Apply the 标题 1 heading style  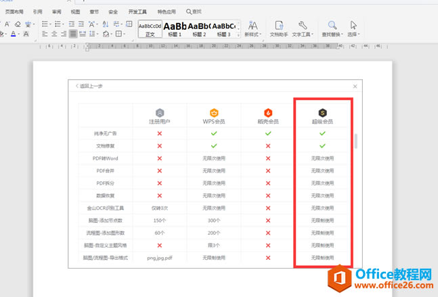[x=175, y=28]
